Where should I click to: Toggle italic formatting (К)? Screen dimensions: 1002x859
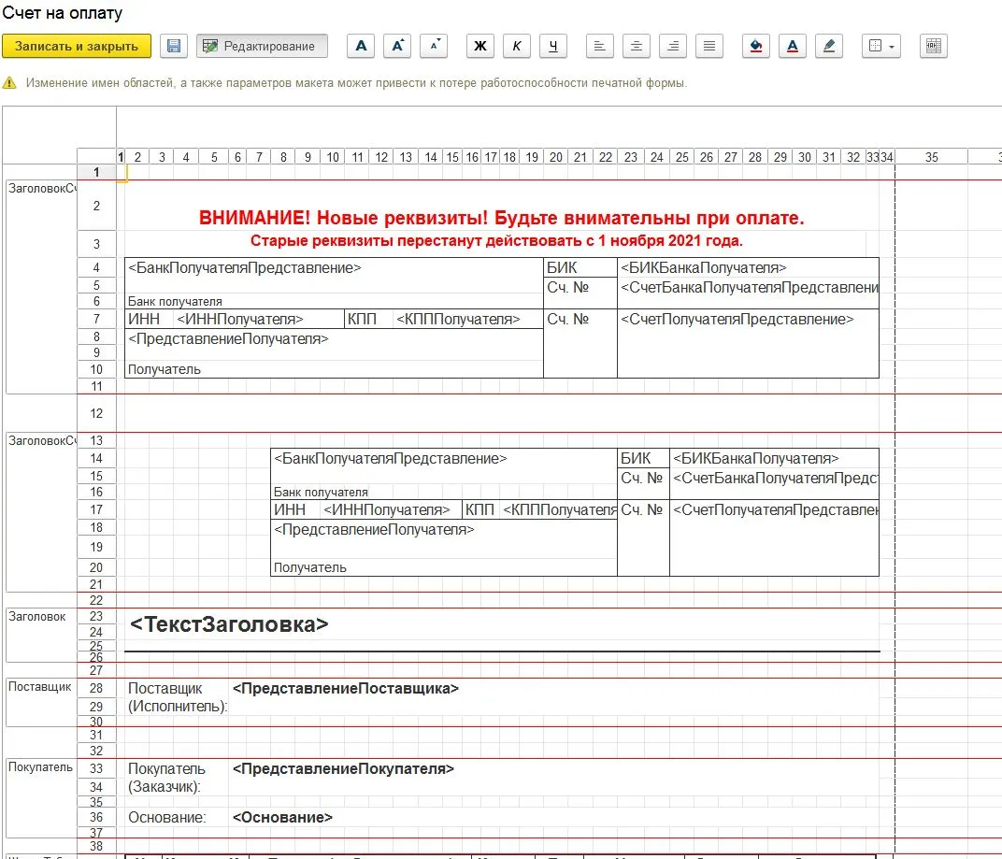pyautogui.click(x=517, y=46)
